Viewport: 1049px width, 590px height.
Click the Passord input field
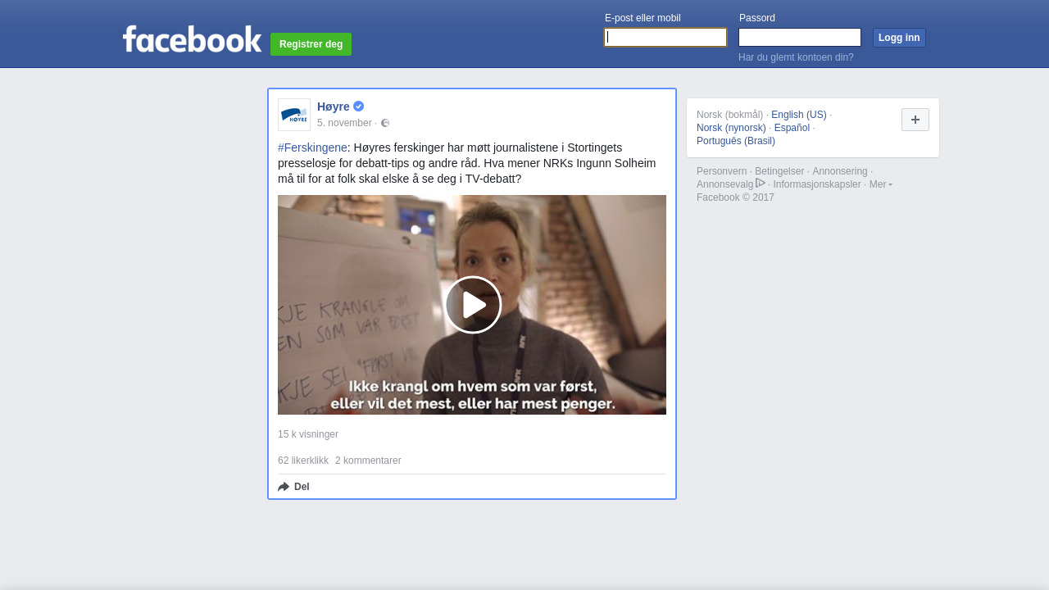(799, 38)
